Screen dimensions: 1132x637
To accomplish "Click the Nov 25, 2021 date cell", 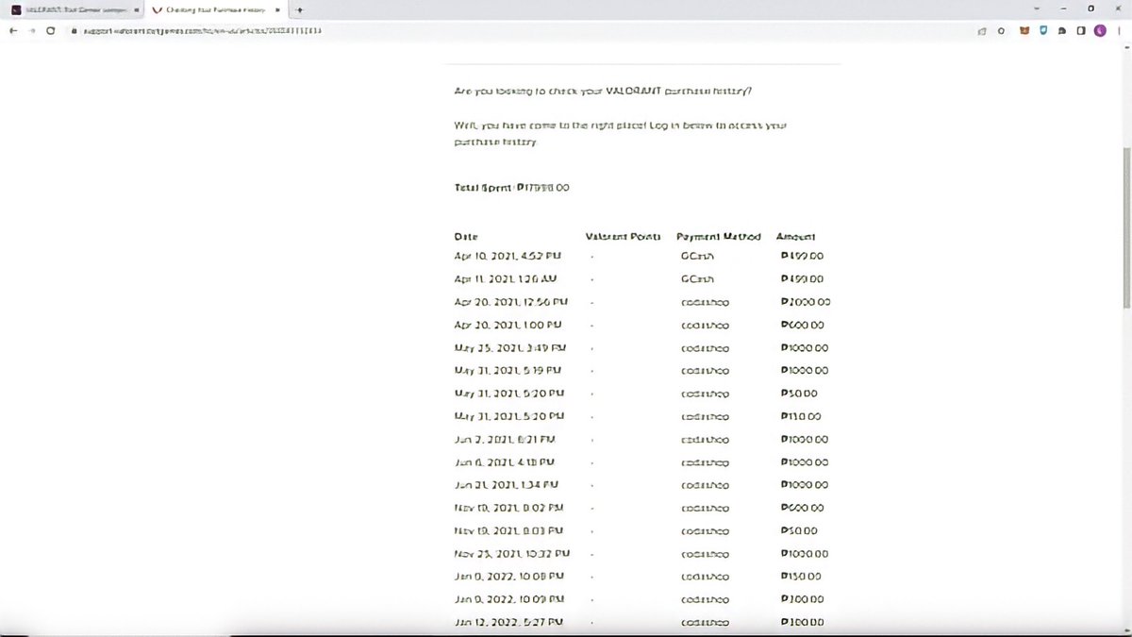I will coord(511,554).
